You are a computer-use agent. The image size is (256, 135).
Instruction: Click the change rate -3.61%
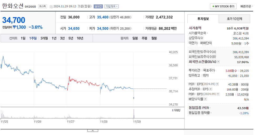coord(36,27)
